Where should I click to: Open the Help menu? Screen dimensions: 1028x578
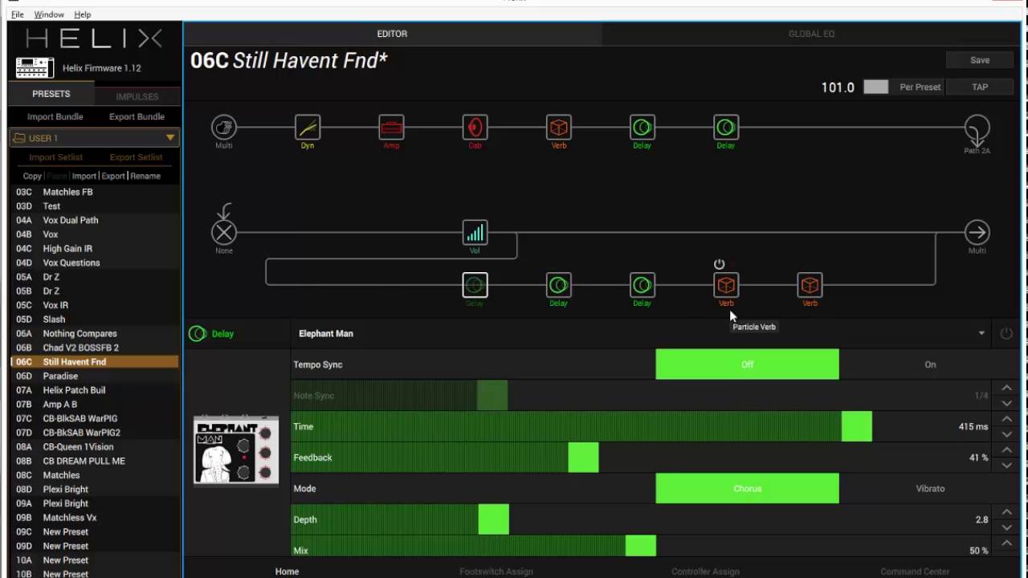click(83, 14)
